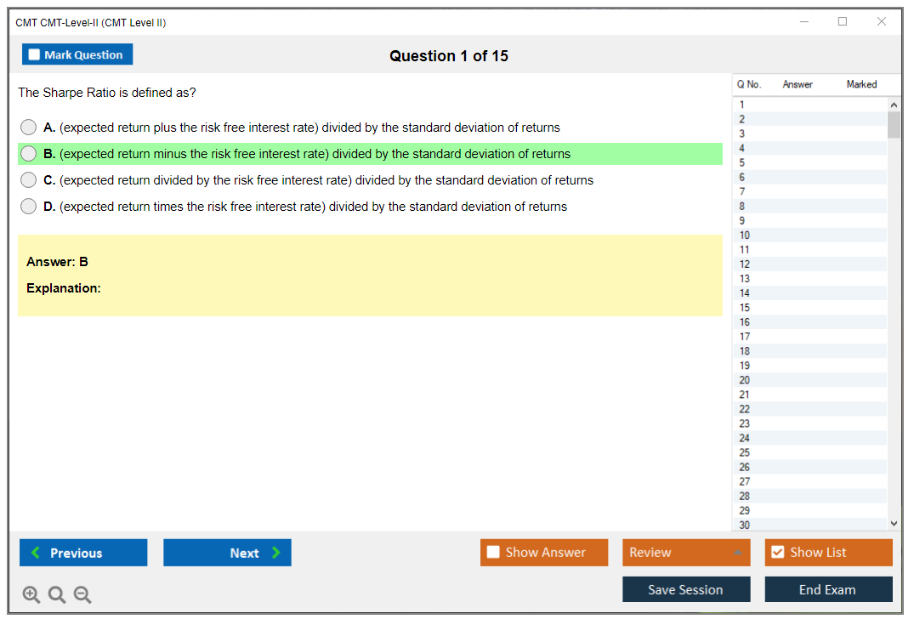Click the zoom in magnifier icon
The height and width of the screenshot is (625, 914).
pos(31,595)
